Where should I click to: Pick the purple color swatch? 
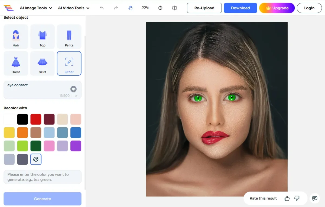tap(76, 146)
